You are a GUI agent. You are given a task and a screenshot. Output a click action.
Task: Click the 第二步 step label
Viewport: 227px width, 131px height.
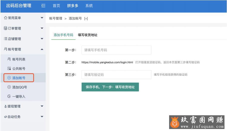point(70,62)
